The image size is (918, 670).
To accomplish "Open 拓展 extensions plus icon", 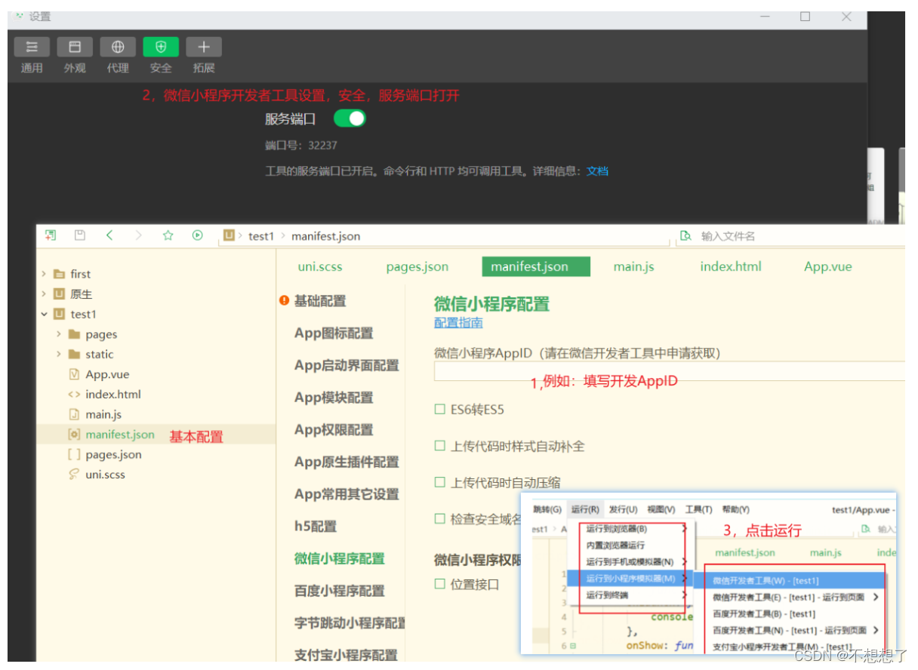I will click(204, 47).
